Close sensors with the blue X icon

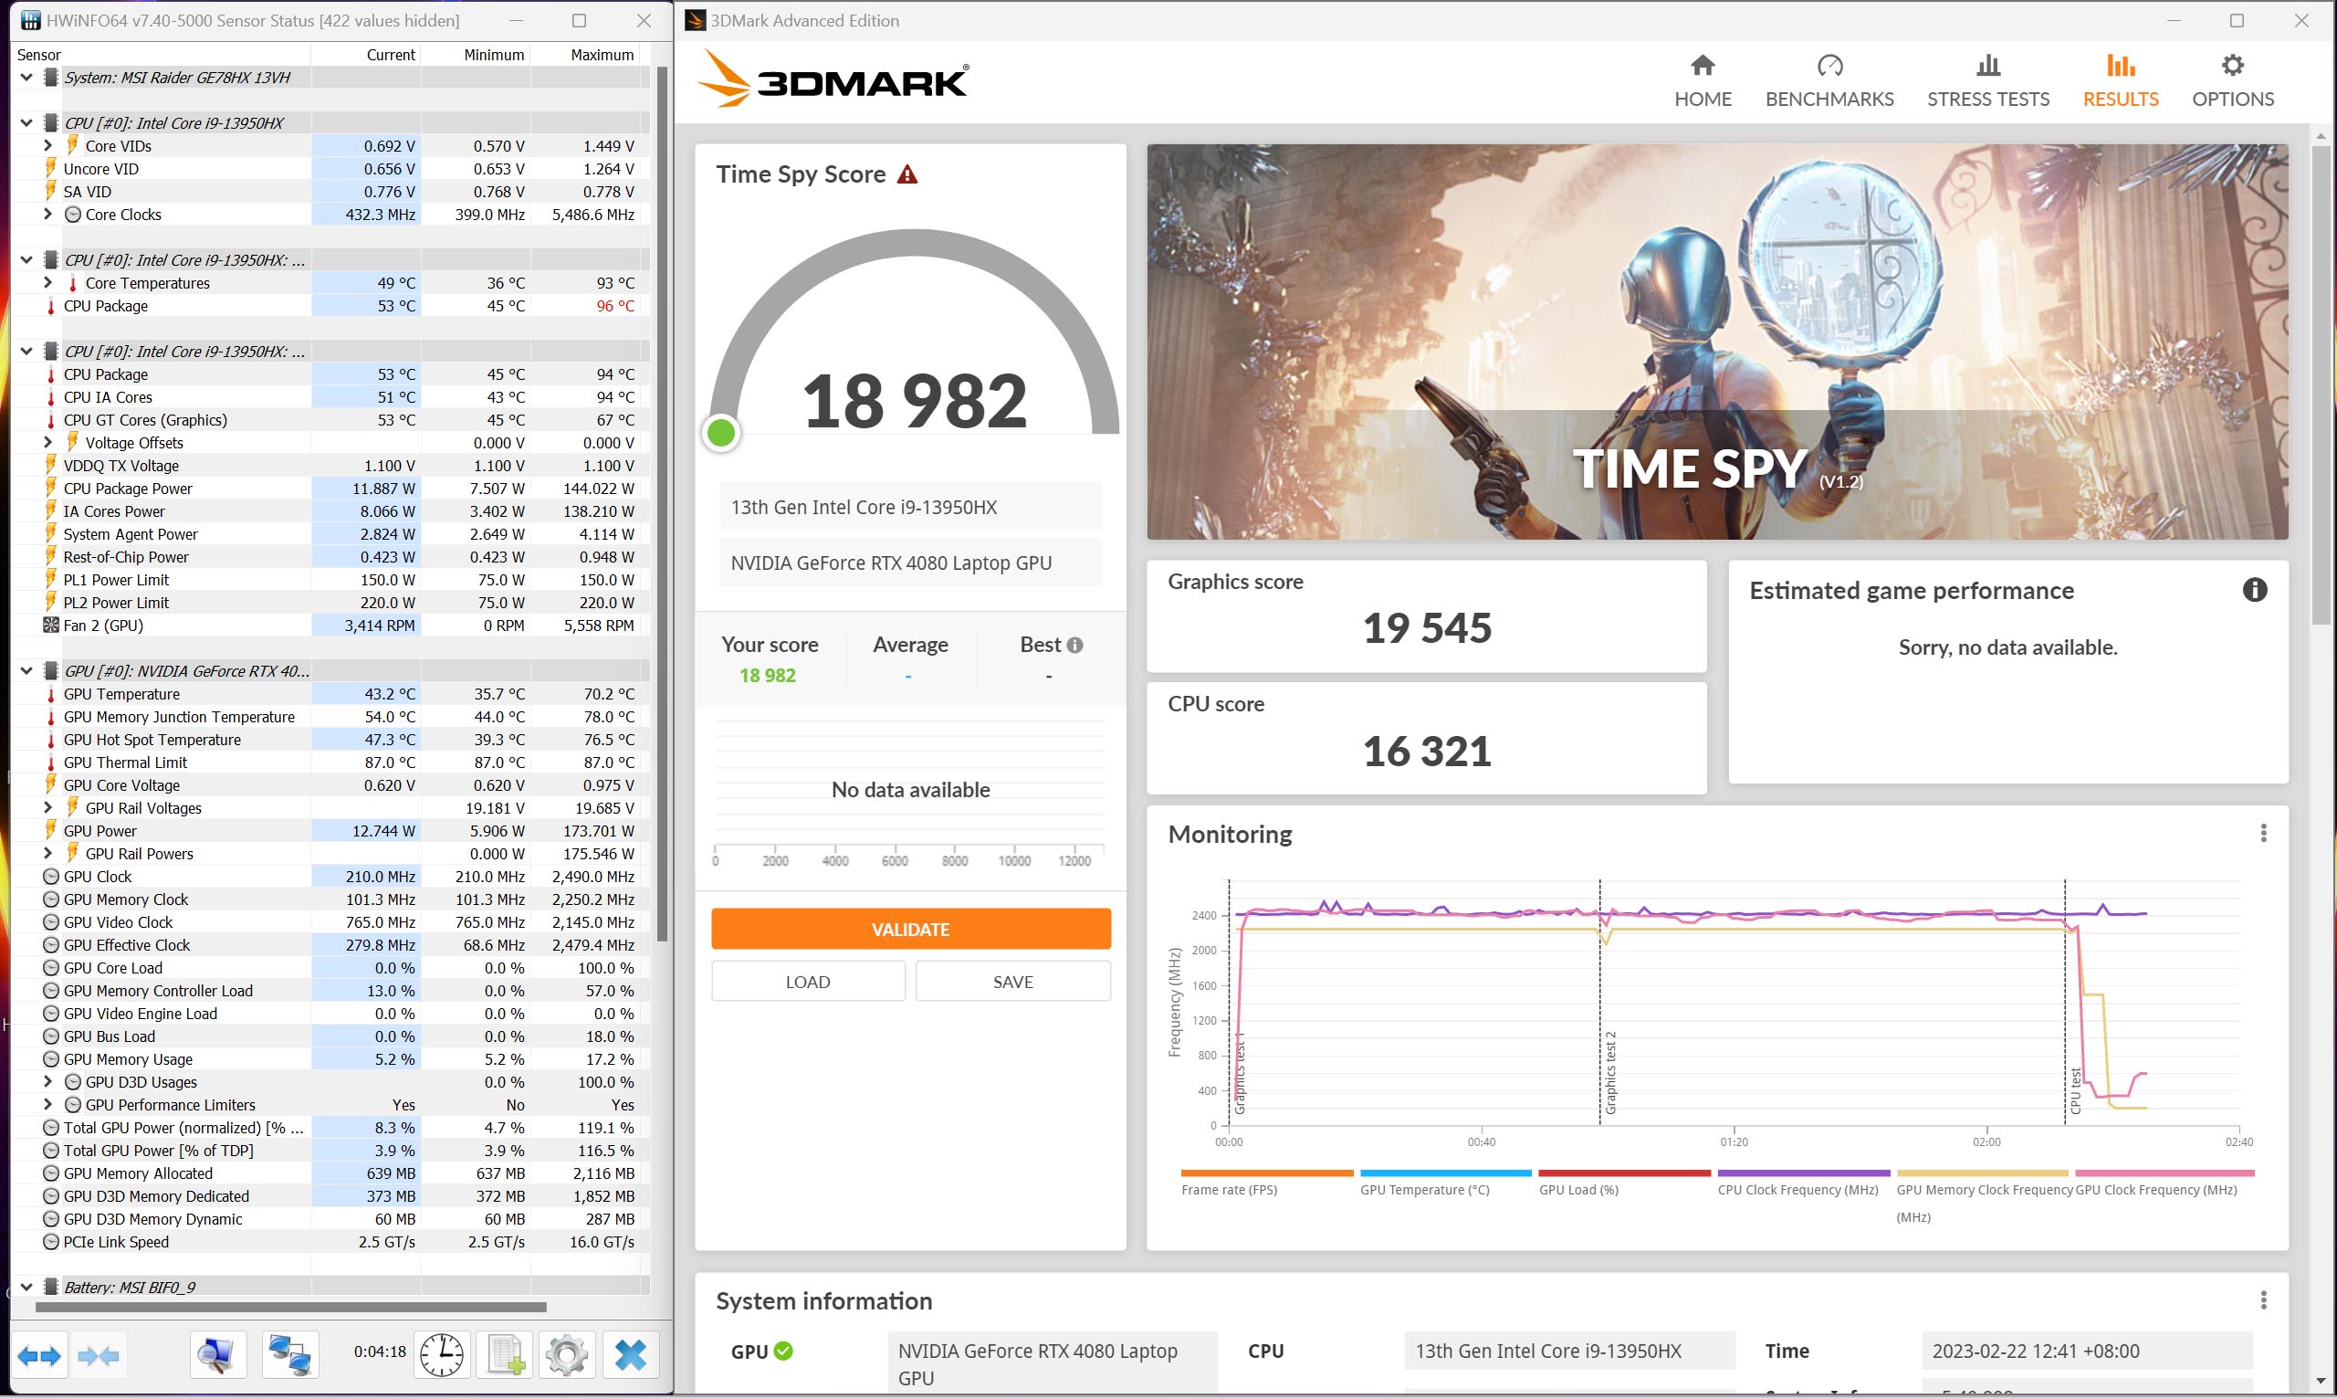pos(630,1356)
